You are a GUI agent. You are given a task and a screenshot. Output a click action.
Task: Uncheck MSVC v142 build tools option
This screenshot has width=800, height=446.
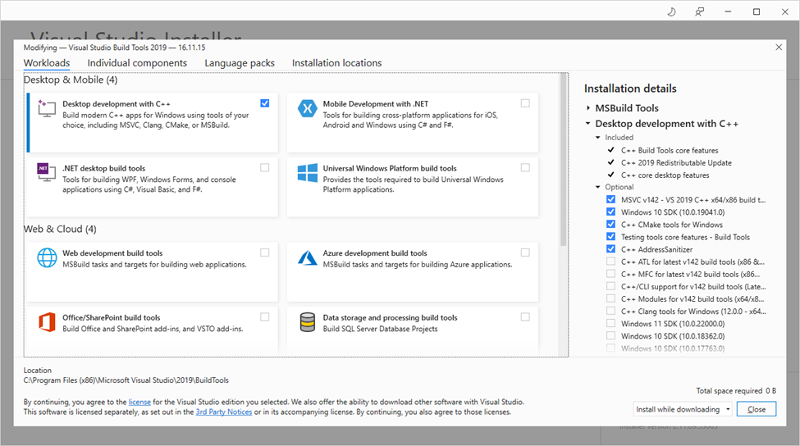pyautogui.click(x=610, y=199)
